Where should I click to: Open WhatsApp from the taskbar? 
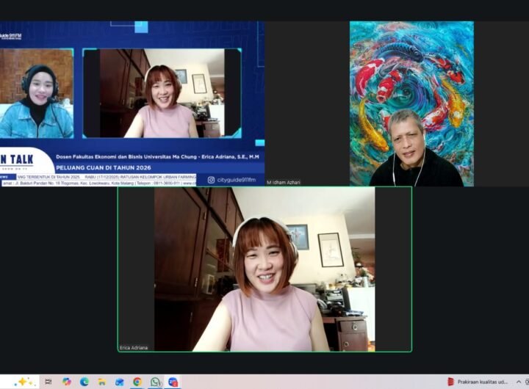coord(155,382)
